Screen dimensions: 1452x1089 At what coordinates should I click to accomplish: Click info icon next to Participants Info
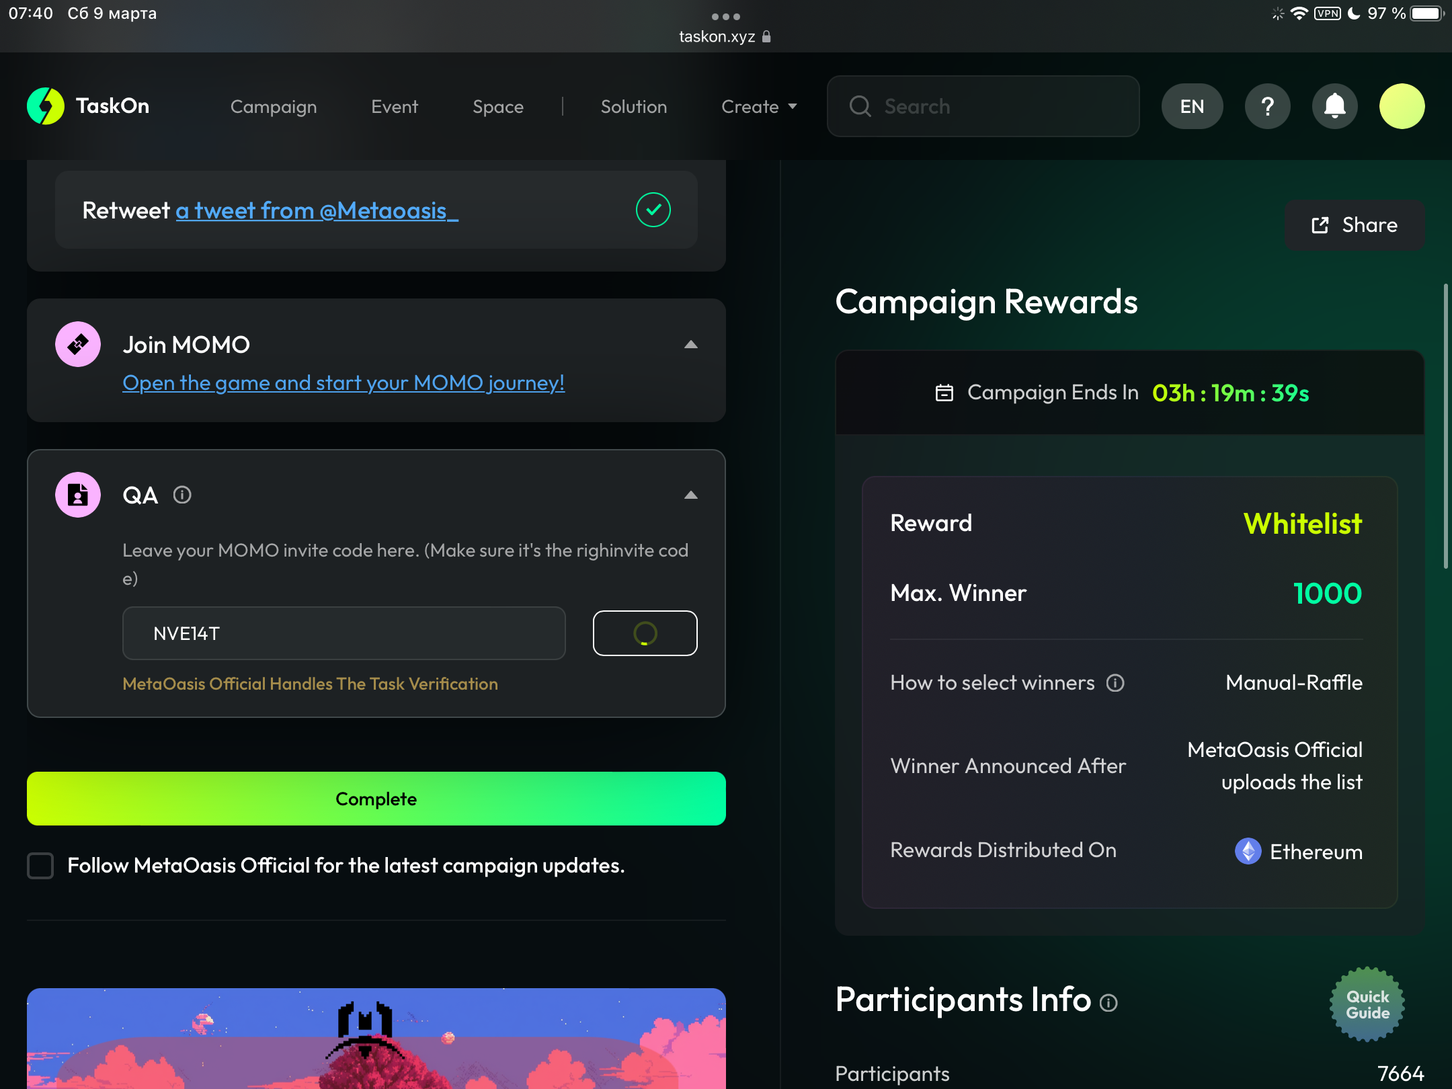point(1108,1003)
